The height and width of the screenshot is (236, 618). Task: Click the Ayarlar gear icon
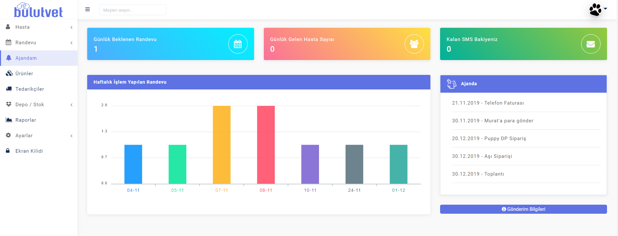coord(8,135)
